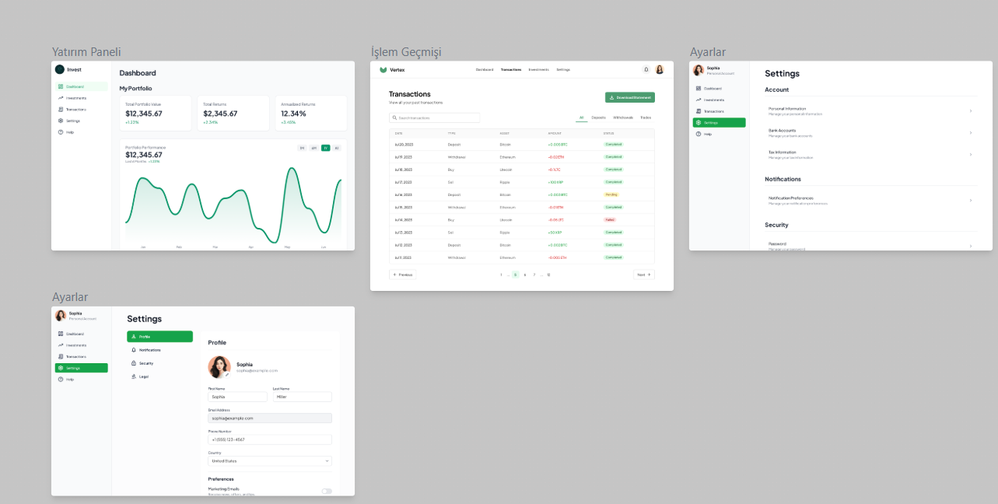
Task: Click the Help question mark icon in Invest sidebar
Action: (61, 132)
